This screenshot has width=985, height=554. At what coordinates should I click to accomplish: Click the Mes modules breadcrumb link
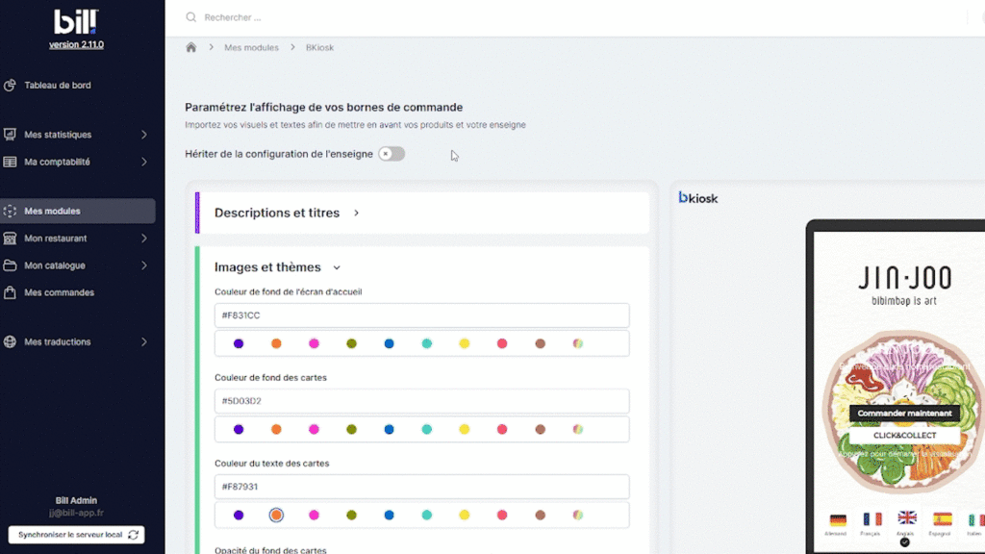coord(251,47)
